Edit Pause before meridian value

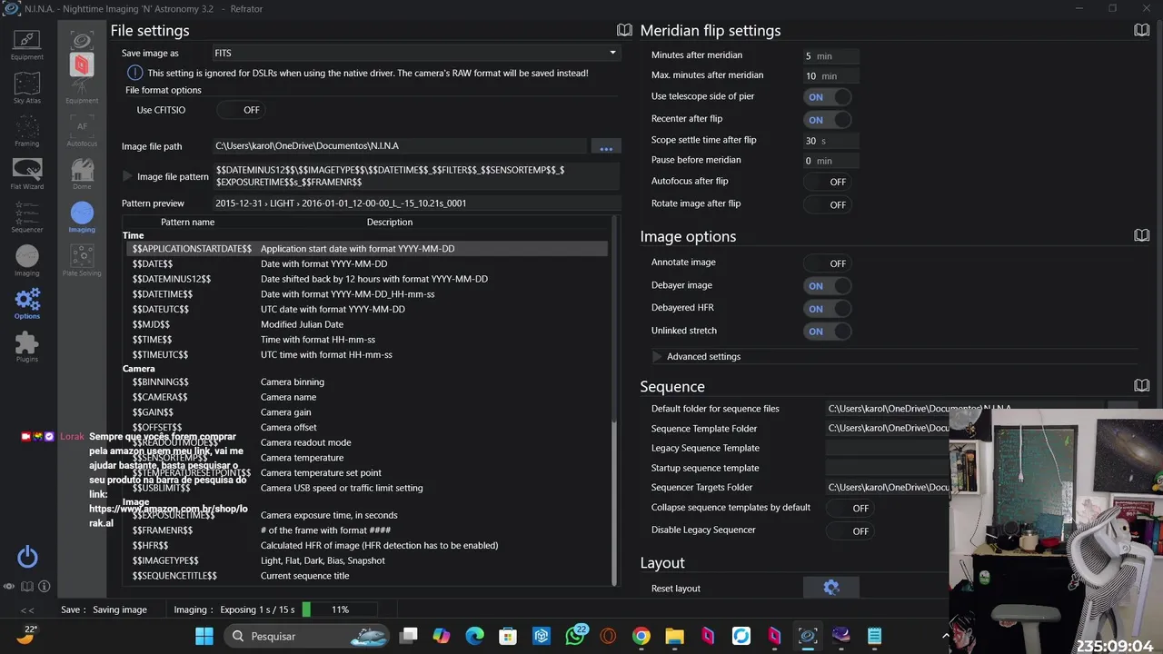[830, 161]
